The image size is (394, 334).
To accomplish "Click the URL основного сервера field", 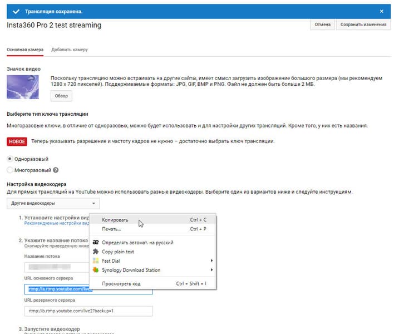I will 88,289.
